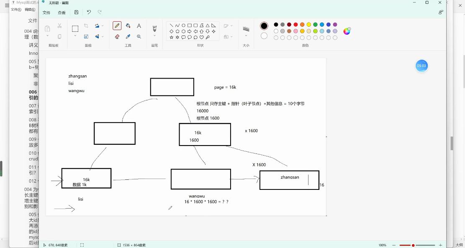Open the custom color editor rainbow icon
Screen dimensions: 465x248
(347, 31)
